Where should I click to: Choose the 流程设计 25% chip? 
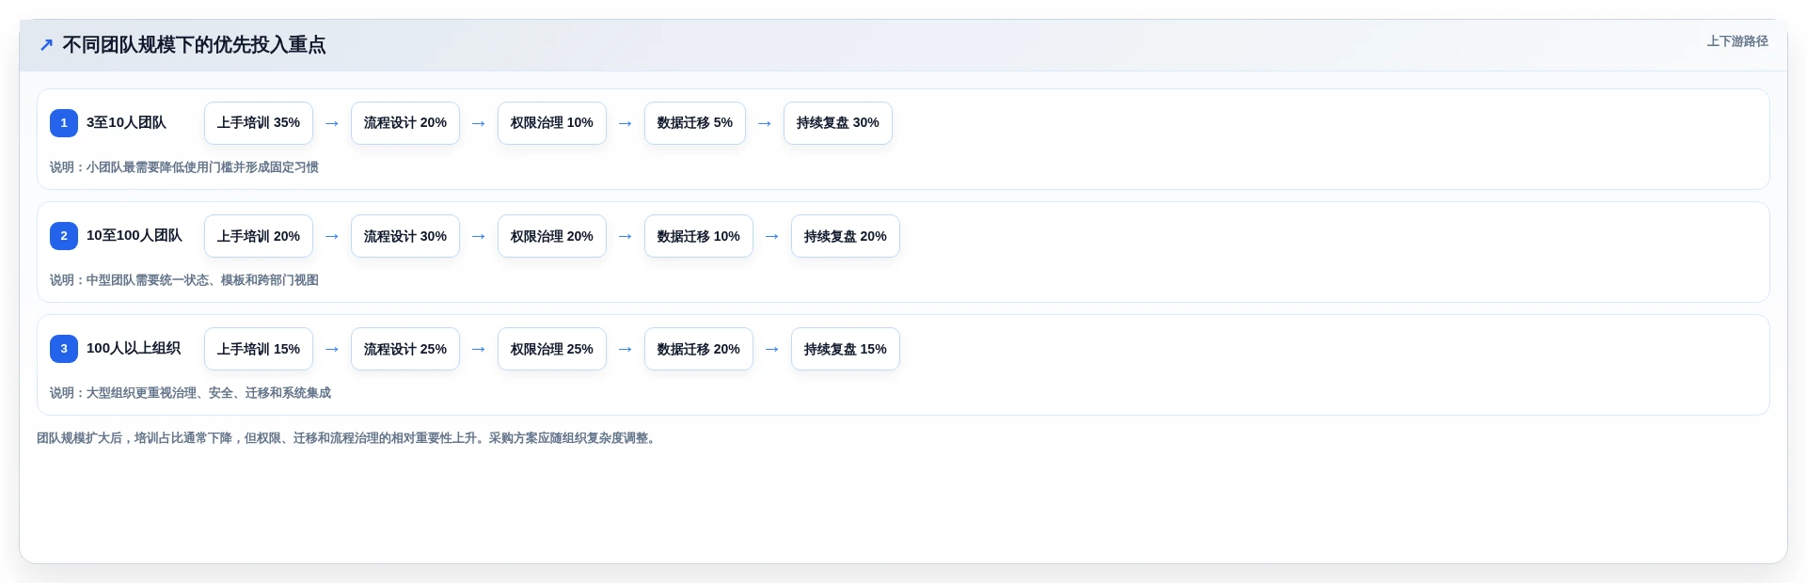405,349
